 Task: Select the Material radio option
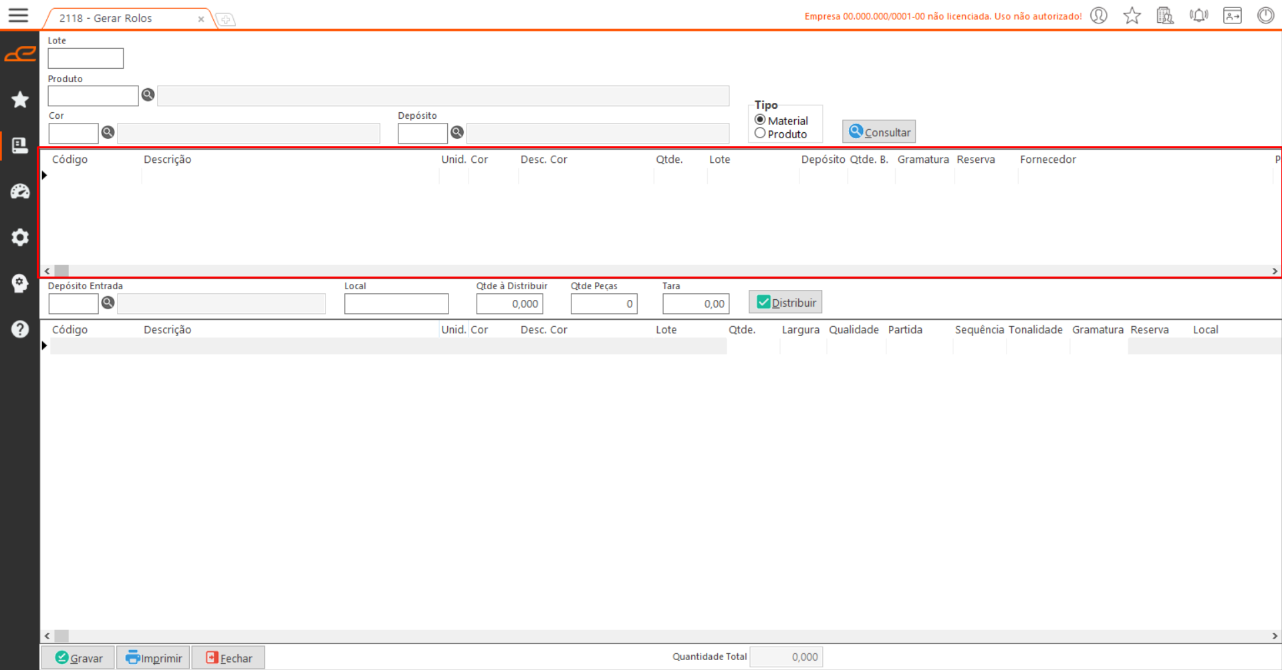click(760, 120)
